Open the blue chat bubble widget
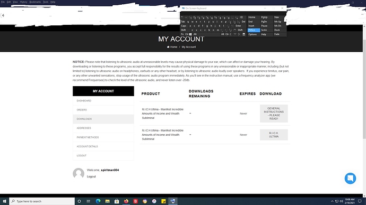This screenshot has height=205, width=366. pyautogui.click(x=350, y=178)
